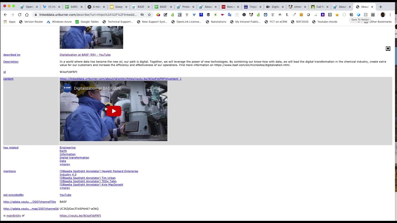Open the browser home page
The width and height of the screenshot is (397, 223).
27,15
